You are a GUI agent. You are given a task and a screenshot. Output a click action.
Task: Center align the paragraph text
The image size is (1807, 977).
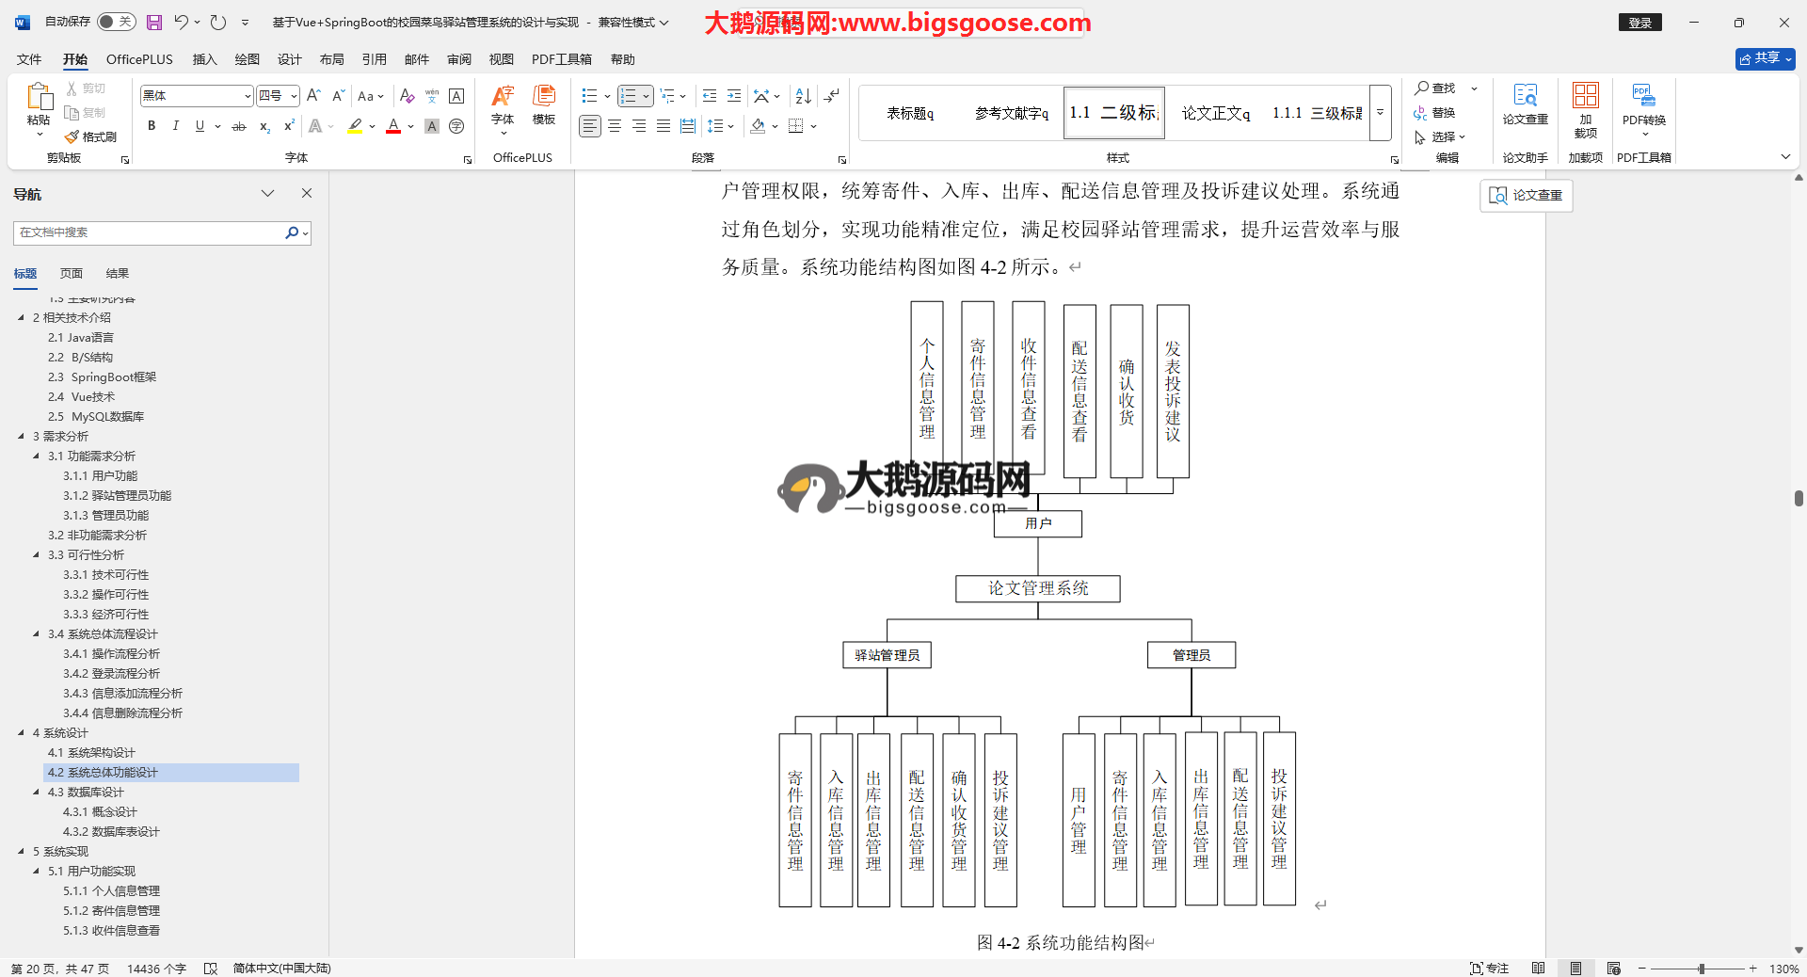click(x=615, y=126)
